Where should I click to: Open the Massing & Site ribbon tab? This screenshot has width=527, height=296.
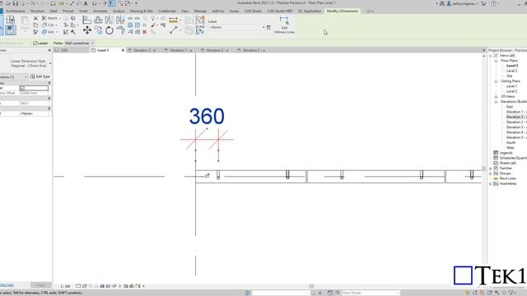pyautogui.click(x=141, y=11)
